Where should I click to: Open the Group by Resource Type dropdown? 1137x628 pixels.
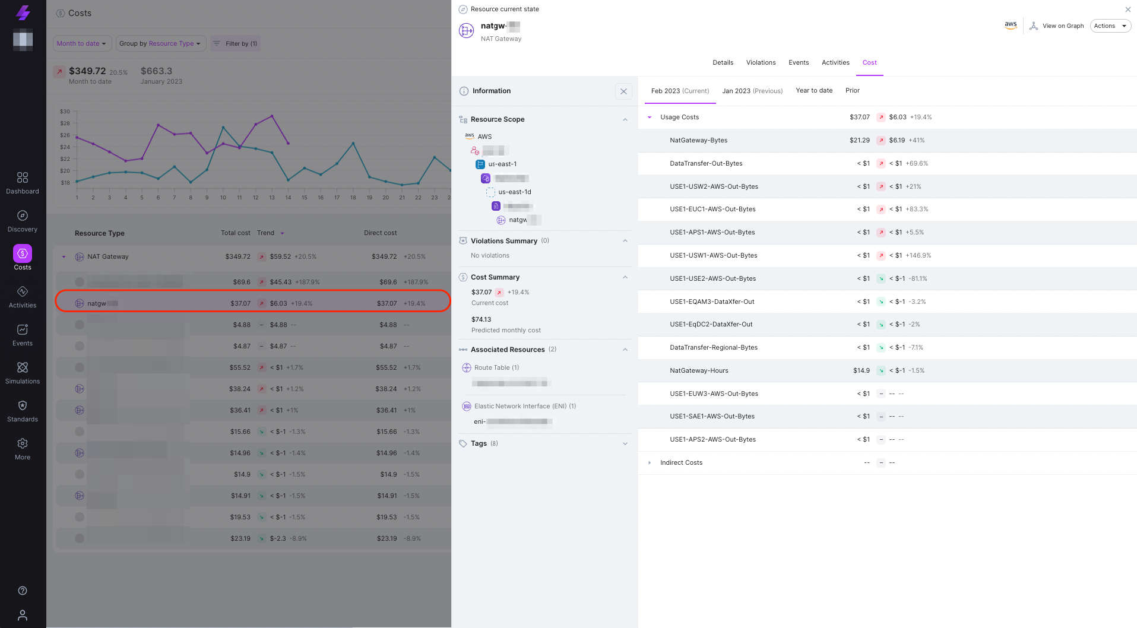[160, 43]
